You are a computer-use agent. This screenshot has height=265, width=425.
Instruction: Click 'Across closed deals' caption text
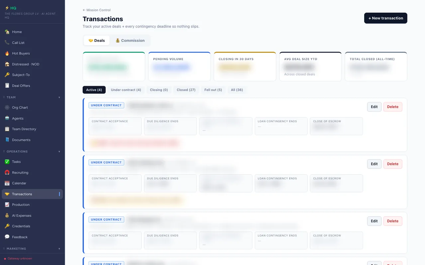coord(299,74)
